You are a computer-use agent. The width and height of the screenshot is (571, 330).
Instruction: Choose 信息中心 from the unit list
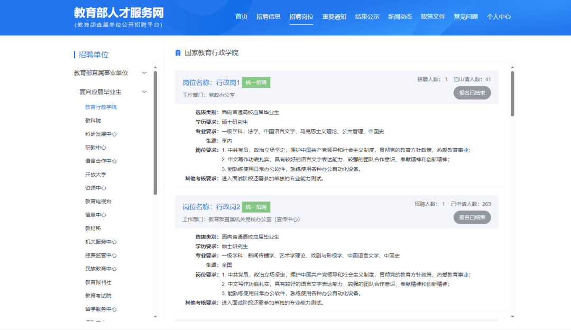(95, 215)
